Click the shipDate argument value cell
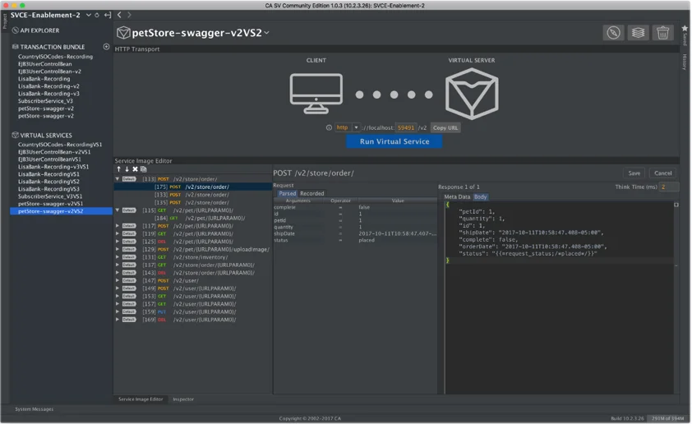 (x=397, y=234)
